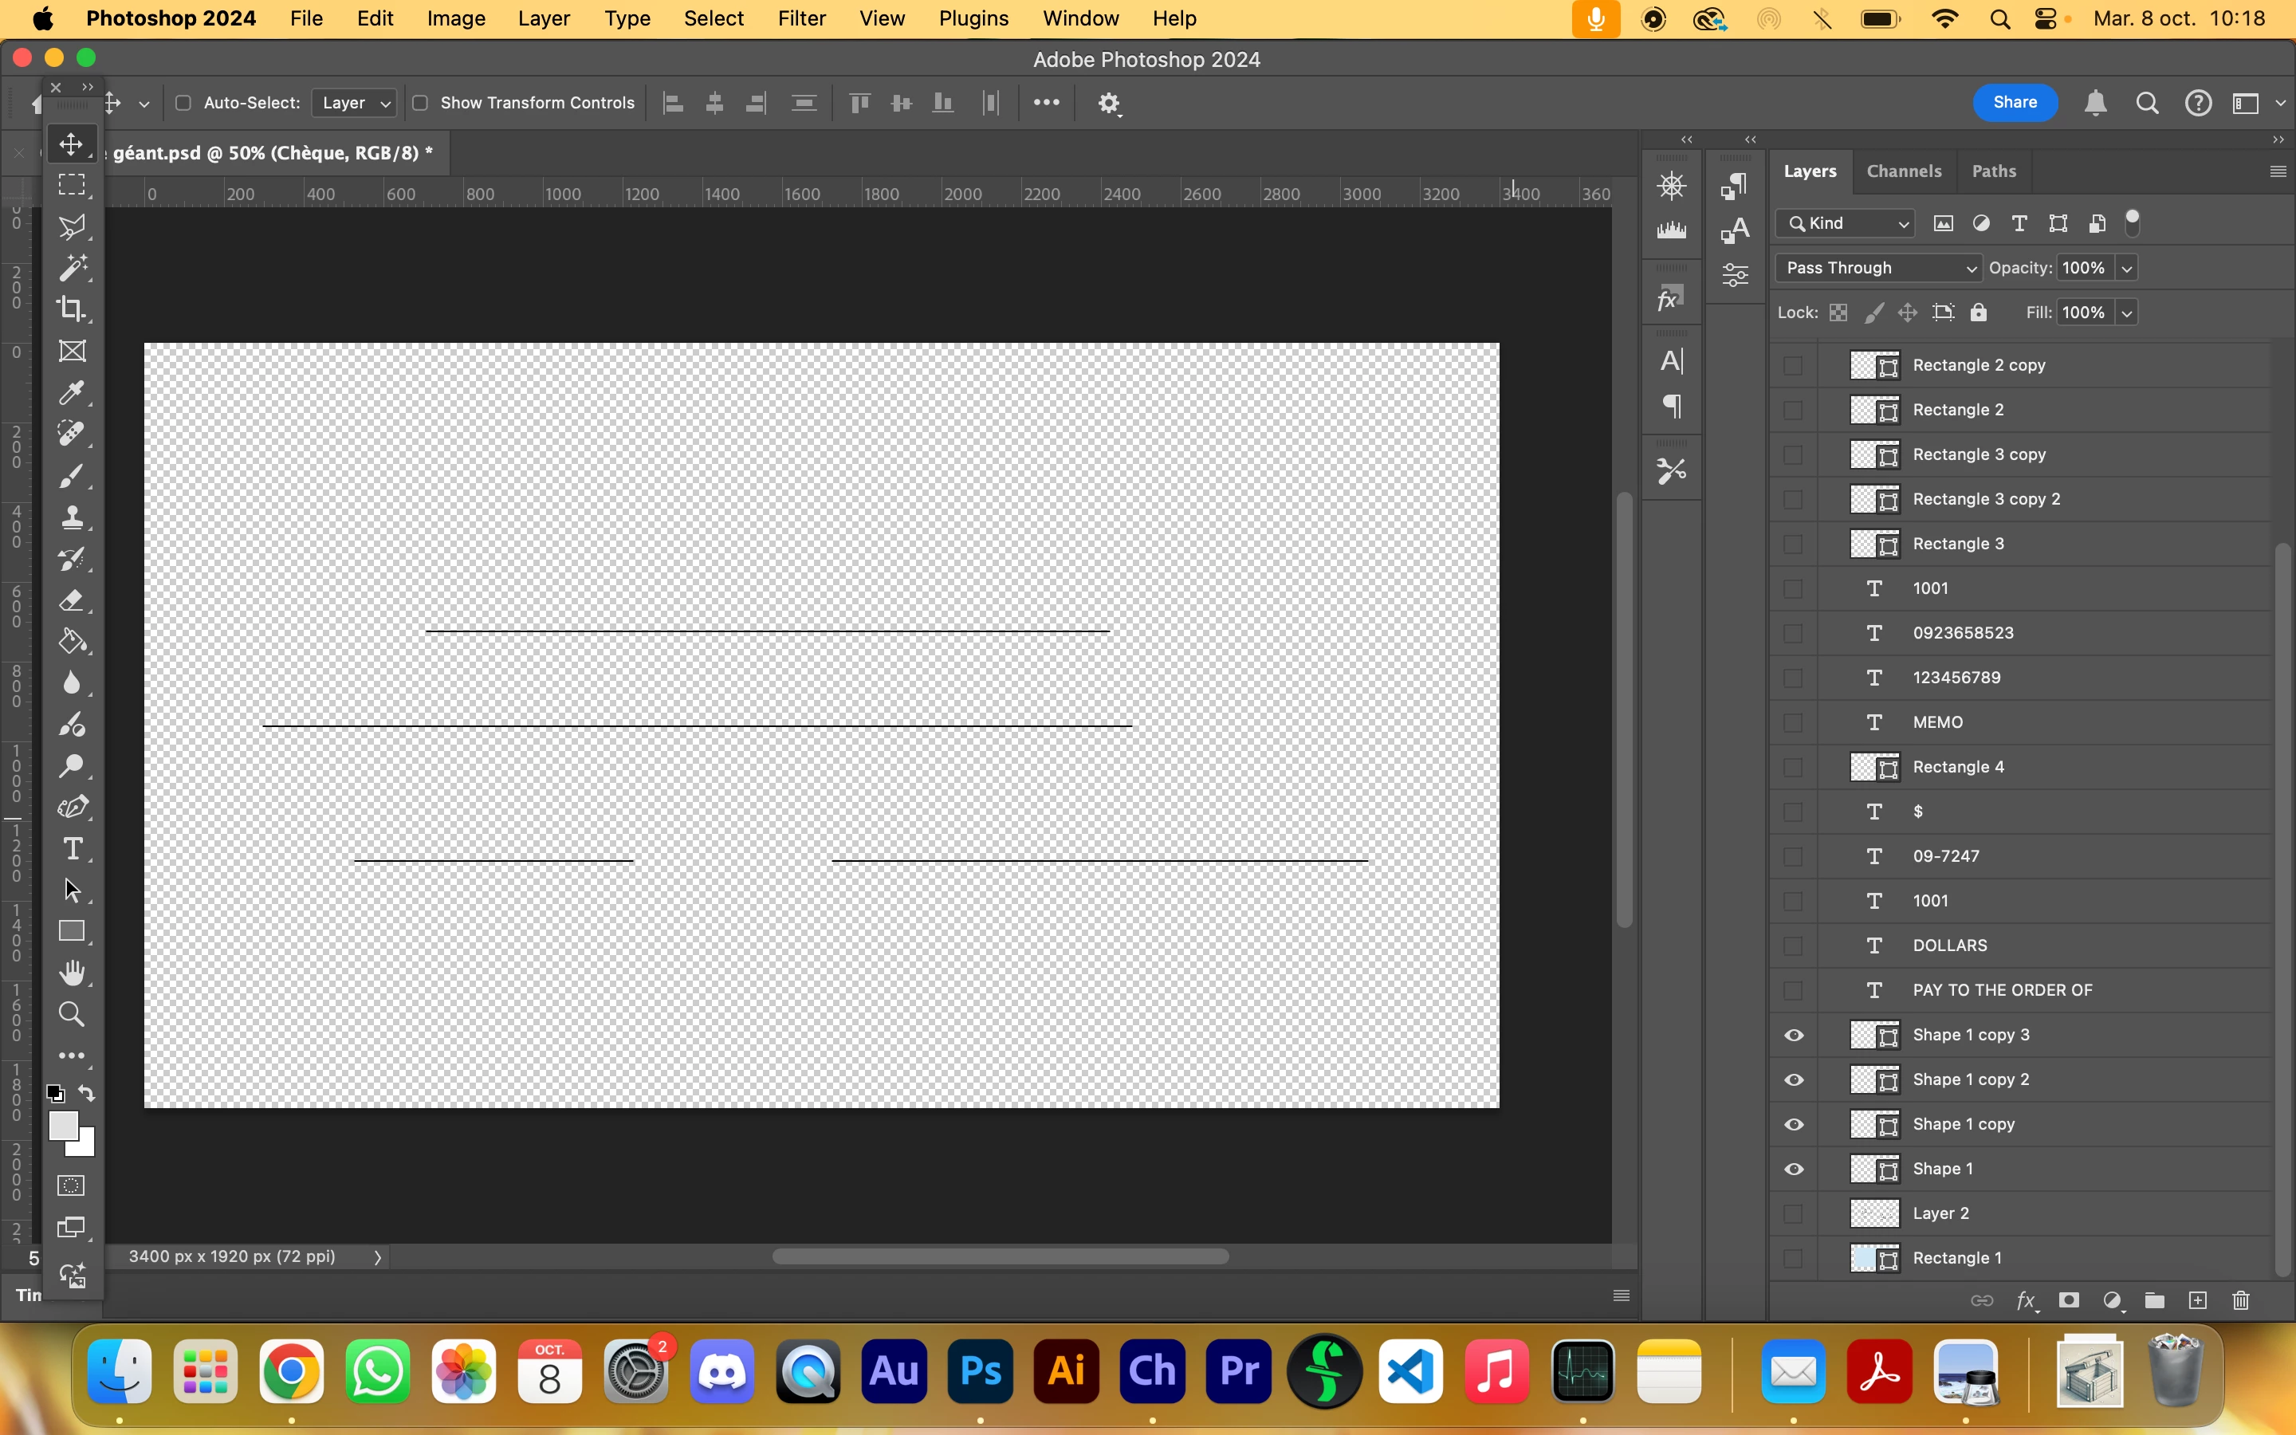The height and width of the screenshot is (1435, 2296).
Task: Click the Share button
Action: (x=2015, y=103)
